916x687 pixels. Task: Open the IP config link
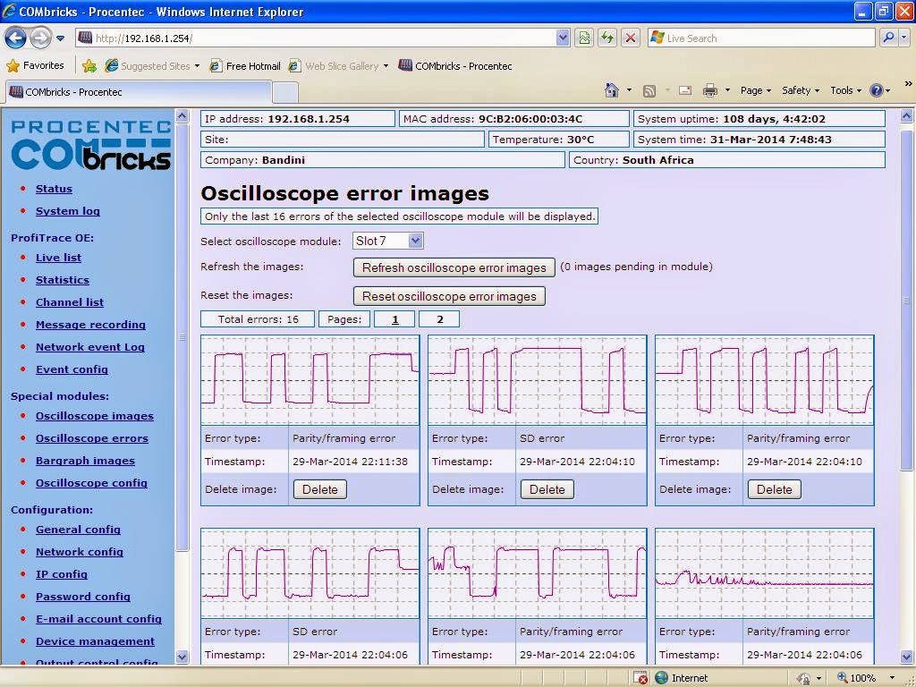pyautogui.click(x=62, y=574)
